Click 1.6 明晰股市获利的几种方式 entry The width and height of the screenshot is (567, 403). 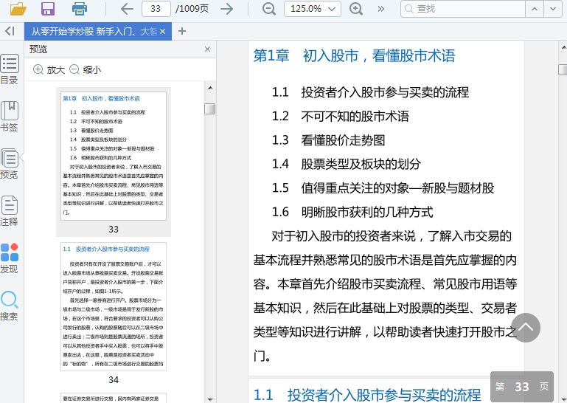[x=352, y=212]
